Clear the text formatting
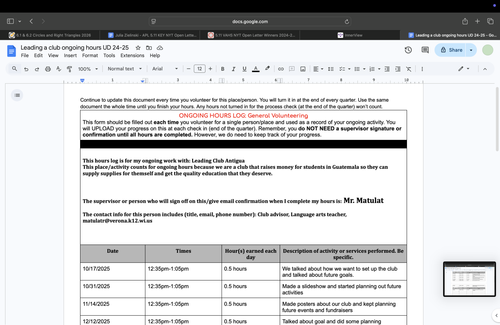Screen dimensions: 500x325 tap(409, 69)
